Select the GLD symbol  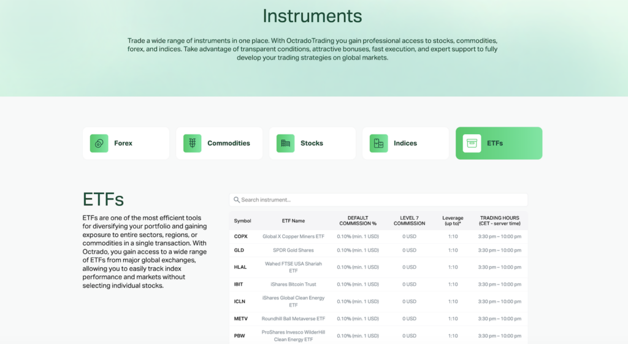point(239,250)
